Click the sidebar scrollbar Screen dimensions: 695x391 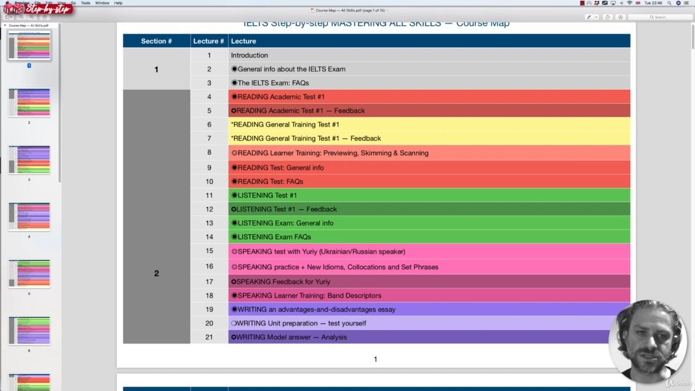click(x=60, y=103)
